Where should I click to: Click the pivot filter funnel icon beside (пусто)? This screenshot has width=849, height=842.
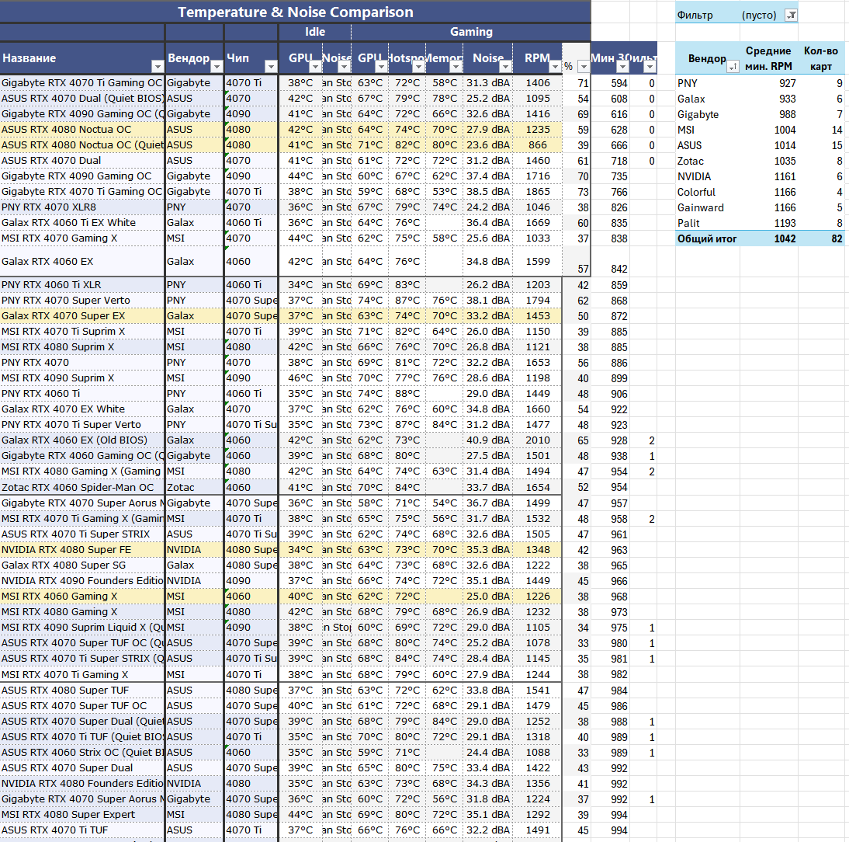tap(791, 15)
